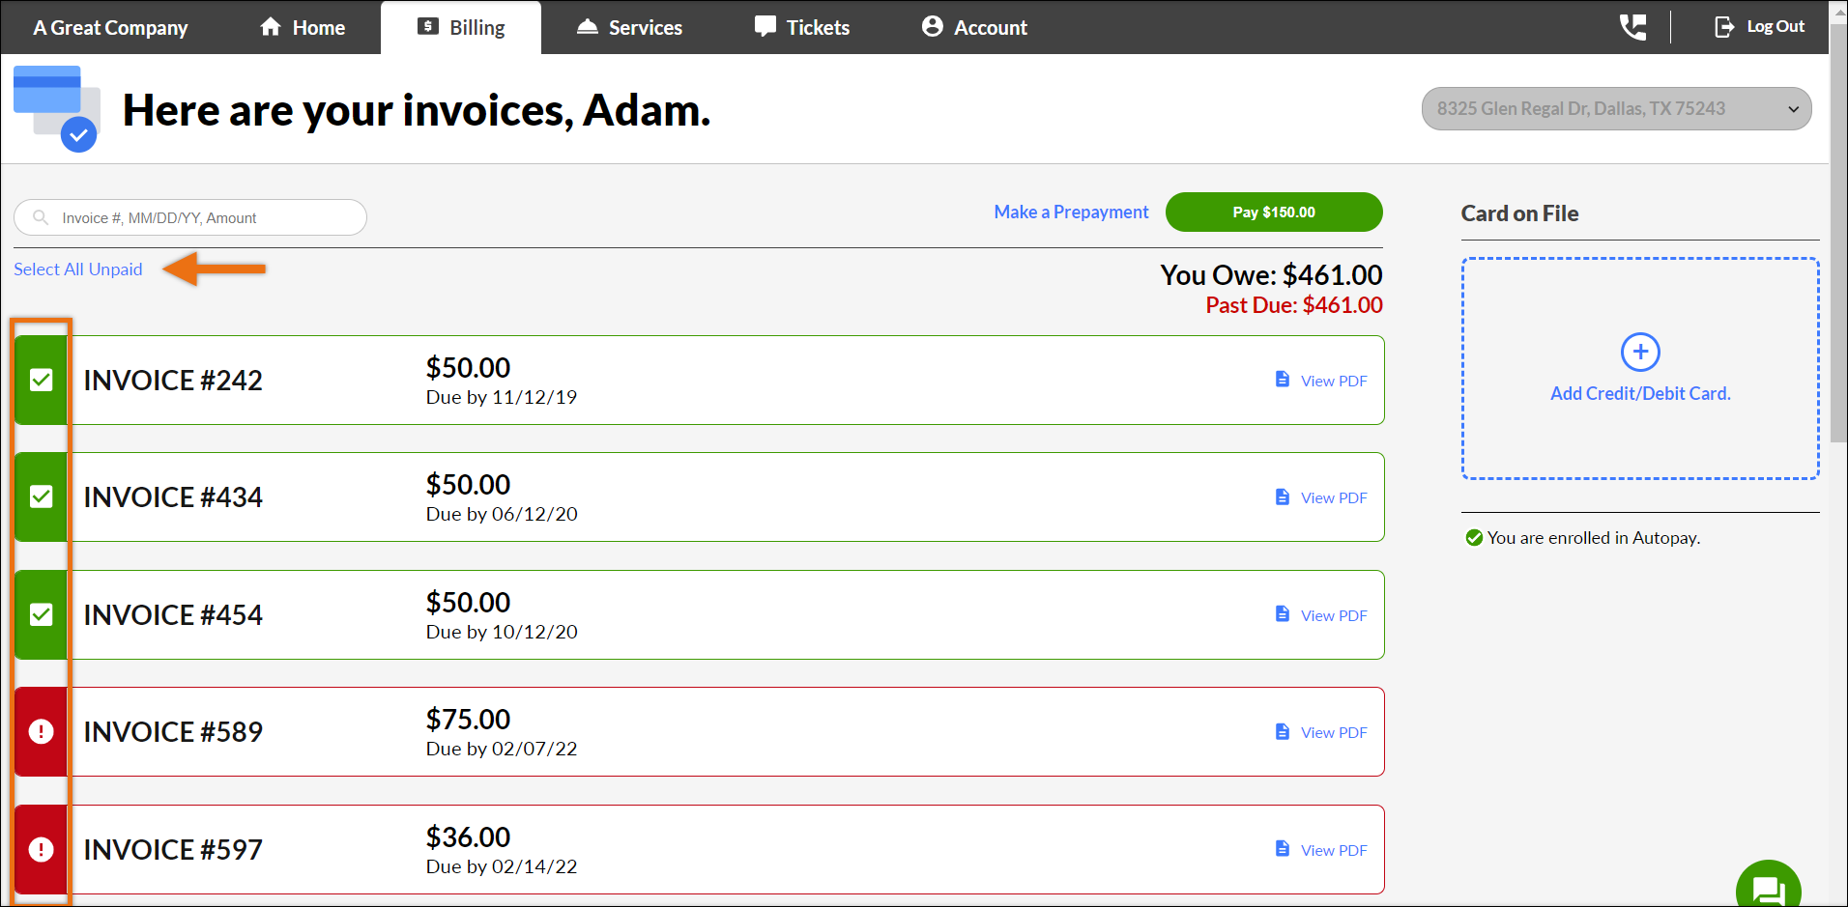Click the alert icon on Invoice #597
1848x907 pixels.
[41, 849]
